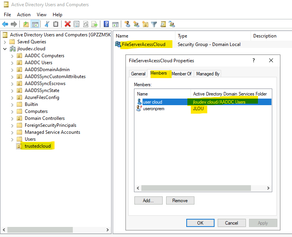Expand the AADDC Users node

12,63
